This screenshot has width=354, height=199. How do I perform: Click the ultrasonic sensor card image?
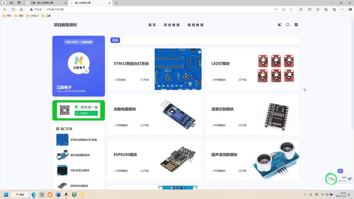[276, 160]
